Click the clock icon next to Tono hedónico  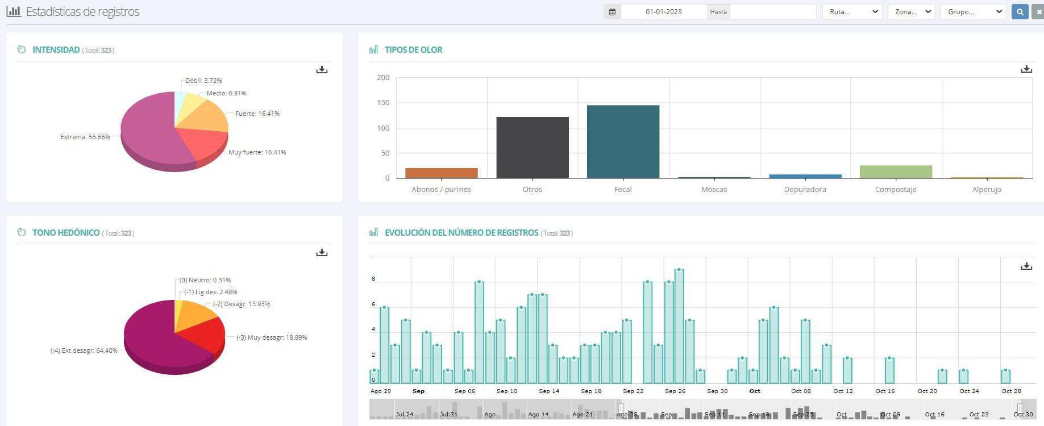point(22,233)
